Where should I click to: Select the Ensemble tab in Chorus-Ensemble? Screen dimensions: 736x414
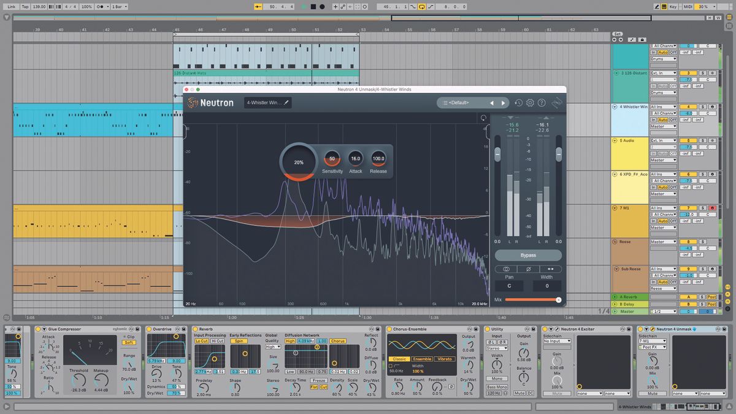click(423, 359)
